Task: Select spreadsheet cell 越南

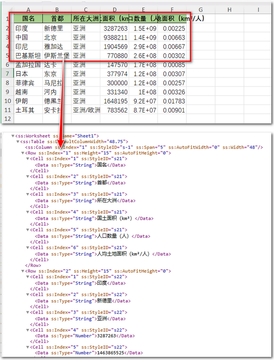Action: pyautogui.click(x=28, y=92)
